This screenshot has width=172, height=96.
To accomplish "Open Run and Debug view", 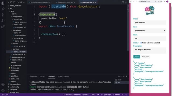I will click(3, 21).
